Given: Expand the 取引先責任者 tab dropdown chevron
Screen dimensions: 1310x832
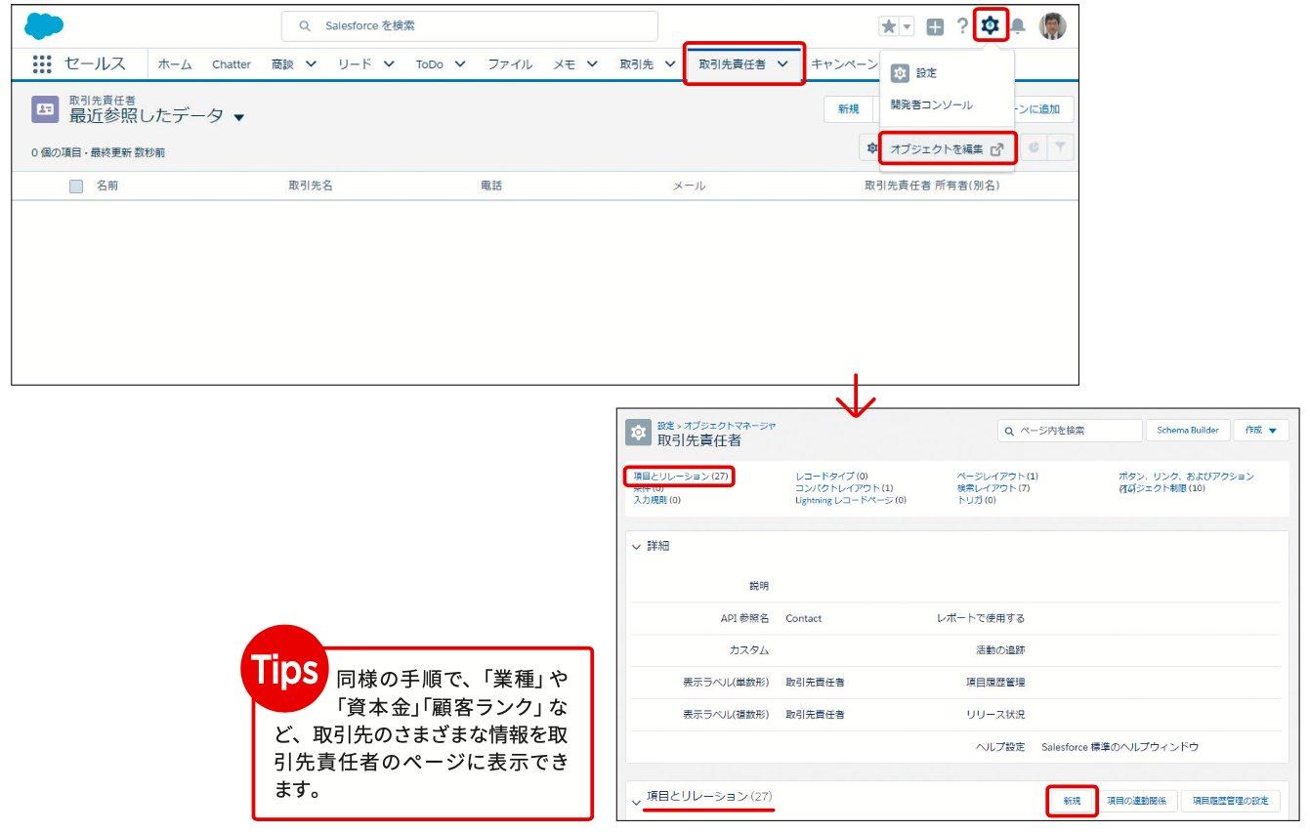Looking at the screenshot, I should point(782,64).
